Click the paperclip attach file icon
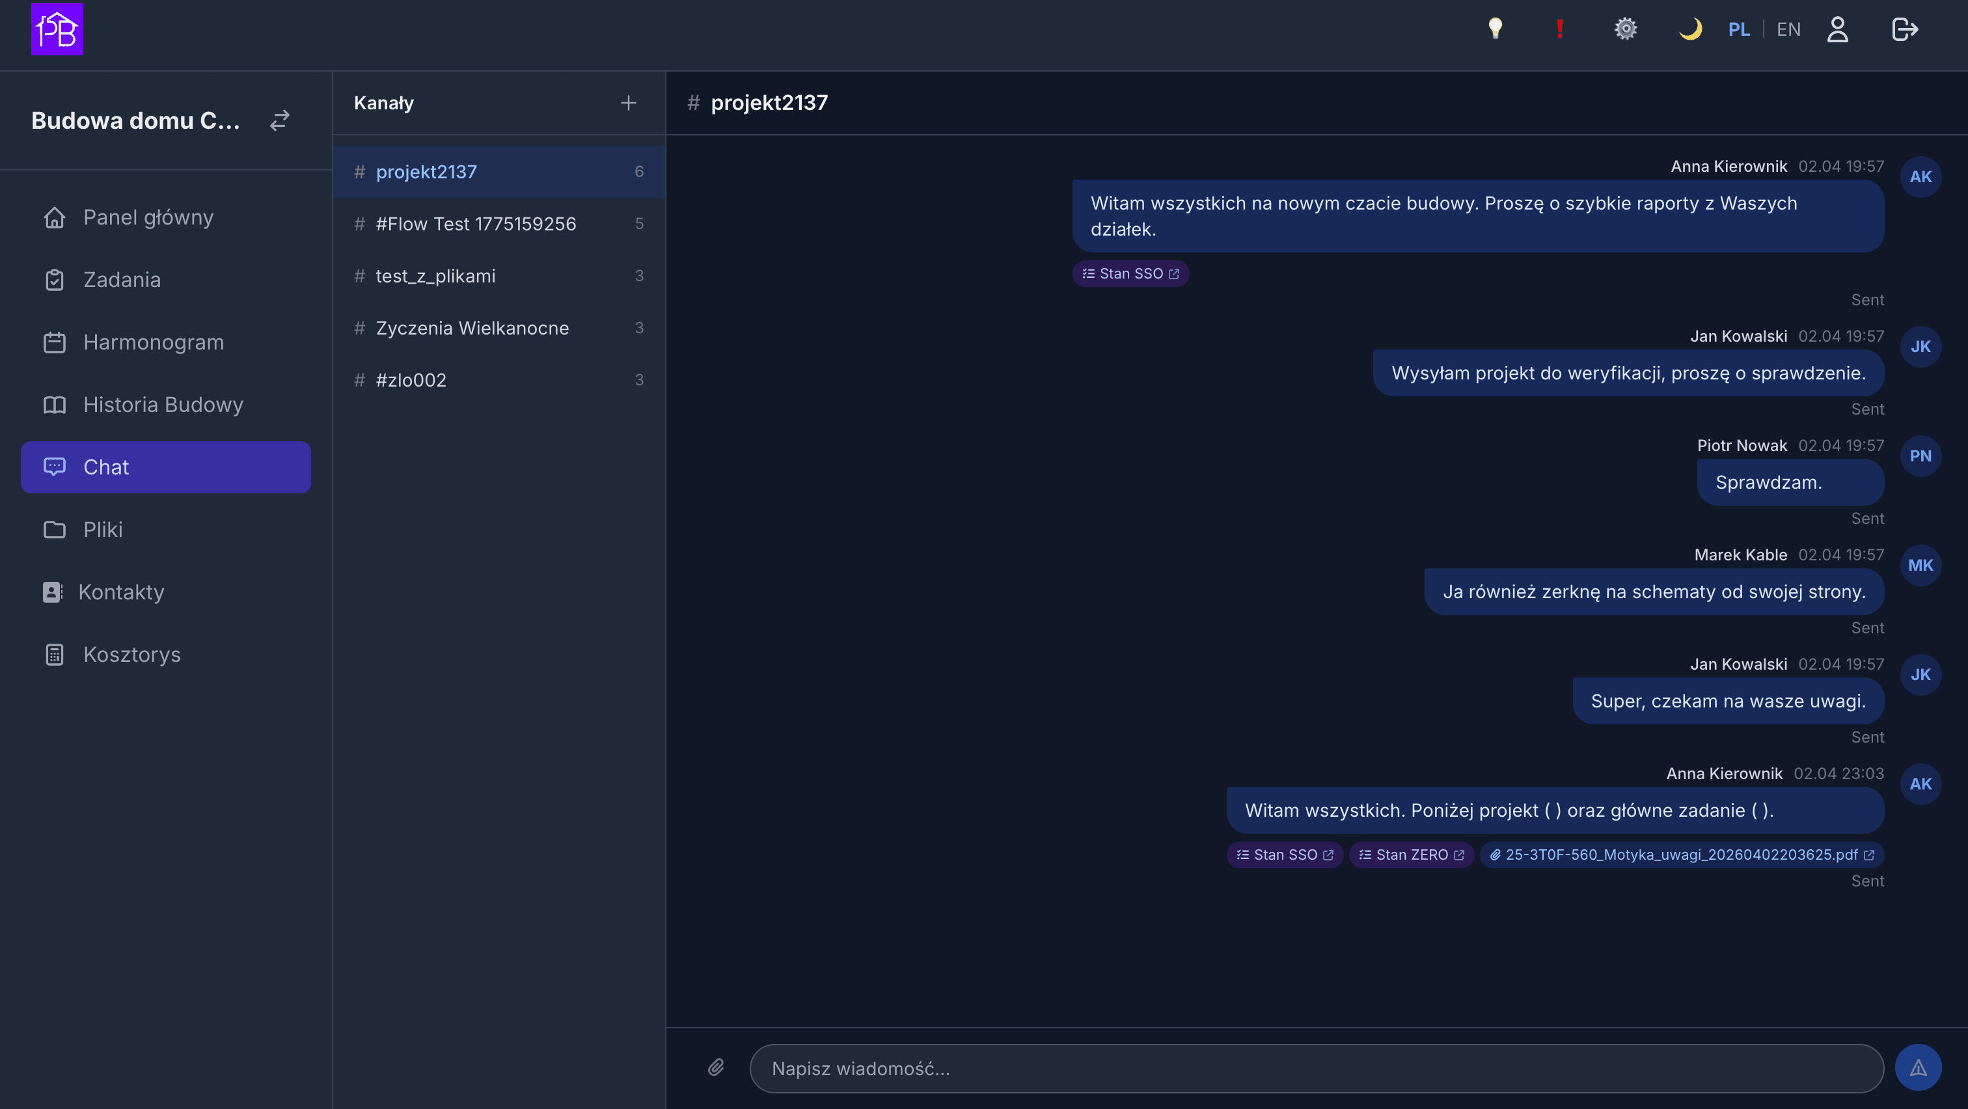Image resolution: width=1968 pixels, height=1109 pixels. click(x=716, y=1067)
